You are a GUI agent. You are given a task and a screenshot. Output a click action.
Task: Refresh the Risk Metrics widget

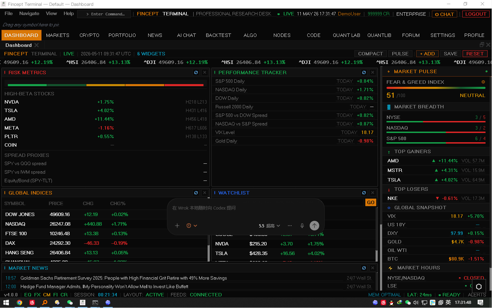196,72
